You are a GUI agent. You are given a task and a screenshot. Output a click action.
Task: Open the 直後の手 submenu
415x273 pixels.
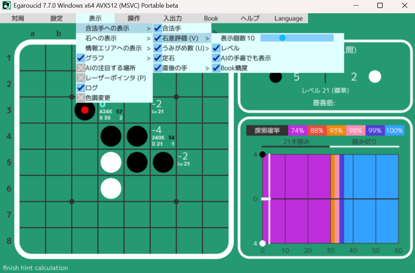[x=182, y=68]
